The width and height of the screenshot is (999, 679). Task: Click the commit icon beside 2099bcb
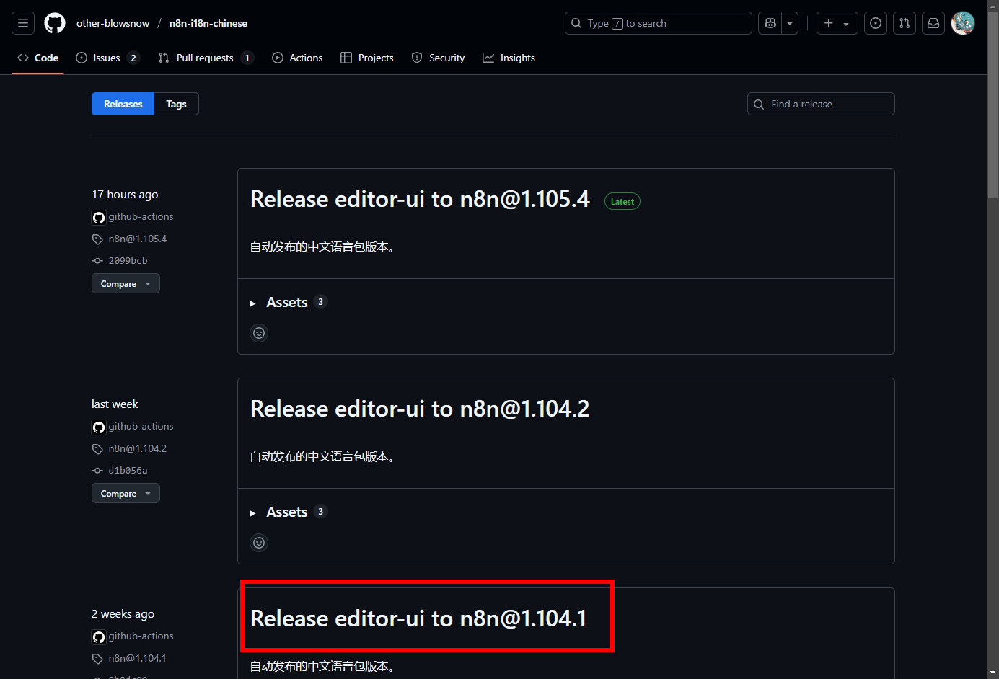[97, 261]
